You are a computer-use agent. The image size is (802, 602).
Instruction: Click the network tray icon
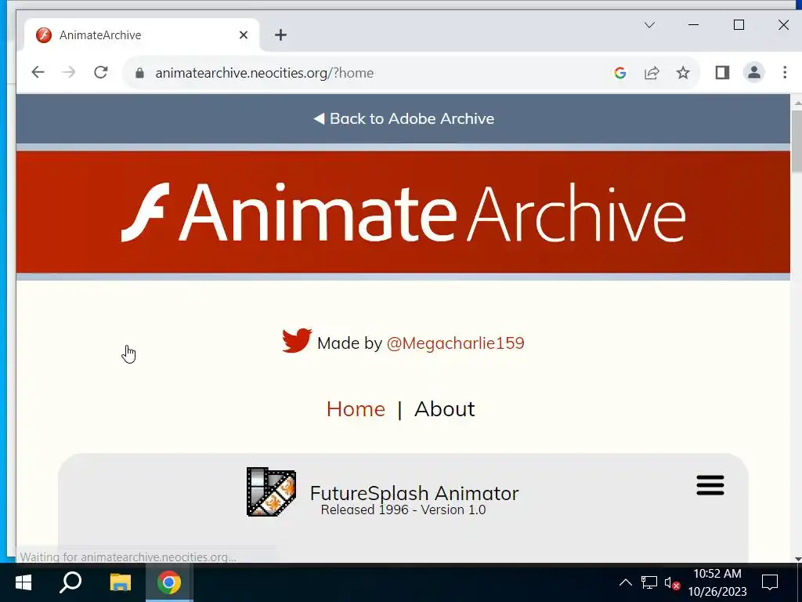point(649,582)
